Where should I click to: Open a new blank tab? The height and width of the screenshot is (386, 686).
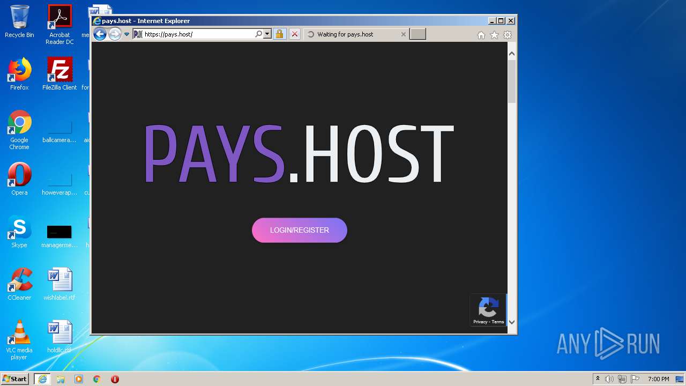coord(417,34)
